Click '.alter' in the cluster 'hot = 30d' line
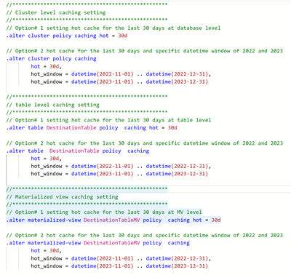291x275 pixels. pos(15,36)
